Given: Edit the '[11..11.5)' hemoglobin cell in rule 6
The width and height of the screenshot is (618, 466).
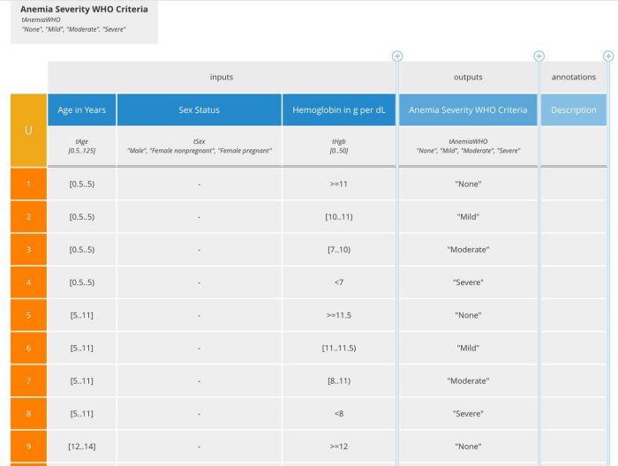Looking at the screenshot, I should (339, 348).
